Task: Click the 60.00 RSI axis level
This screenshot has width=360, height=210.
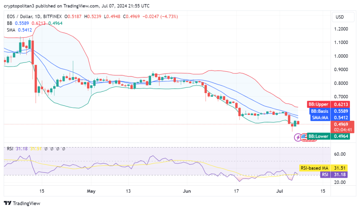Action: tap(339, 154)
